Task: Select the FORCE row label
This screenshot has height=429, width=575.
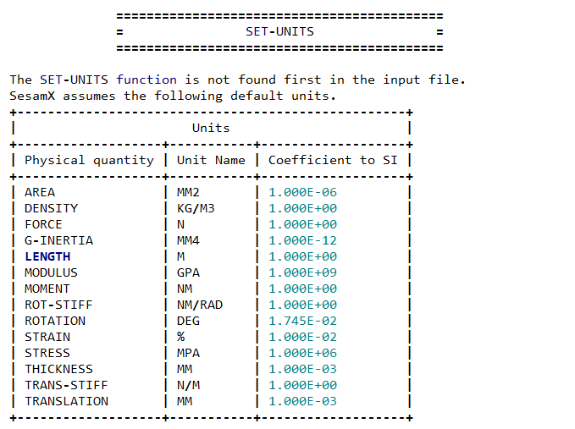Action: click(x=44, y=225)
